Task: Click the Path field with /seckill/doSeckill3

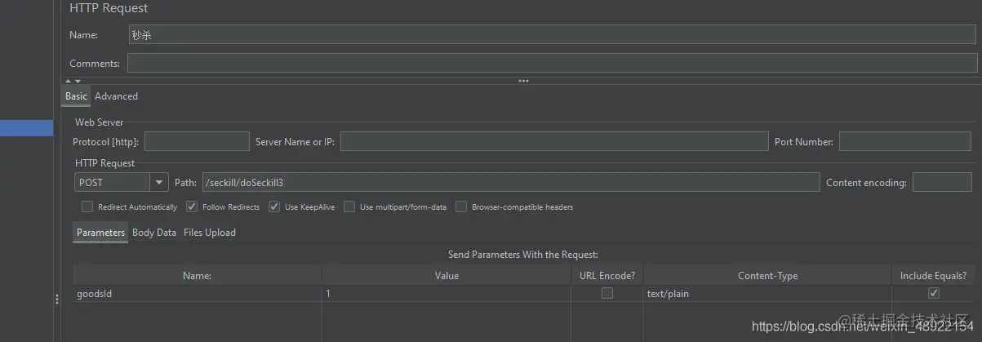Action: point(511,183)
